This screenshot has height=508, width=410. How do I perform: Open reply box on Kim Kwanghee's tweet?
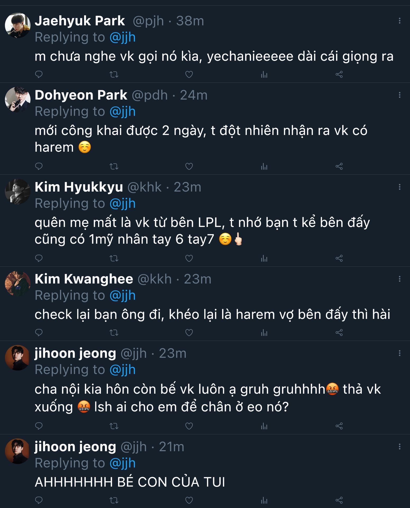39,333
